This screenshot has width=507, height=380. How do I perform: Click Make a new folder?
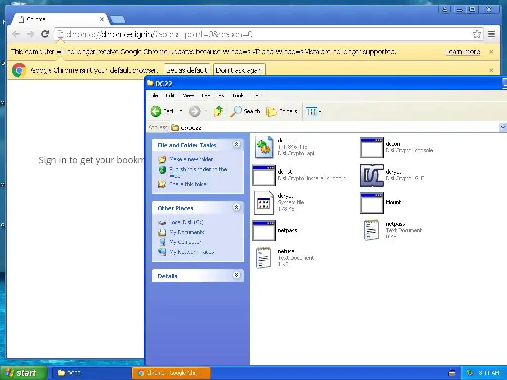(191, 159)
